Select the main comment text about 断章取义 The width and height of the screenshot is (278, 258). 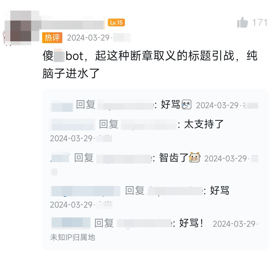pyautogui.click(x=150, y=65)
